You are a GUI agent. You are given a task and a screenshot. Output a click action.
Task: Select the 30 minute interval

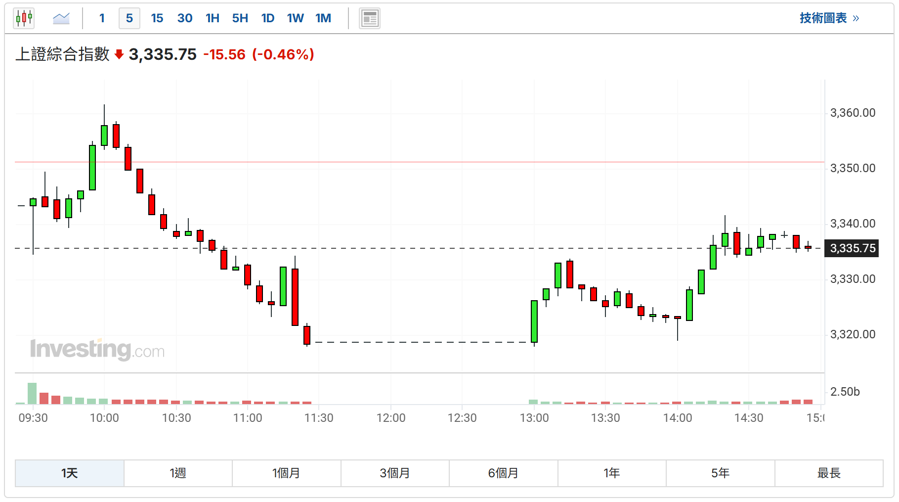pos(185,18)
